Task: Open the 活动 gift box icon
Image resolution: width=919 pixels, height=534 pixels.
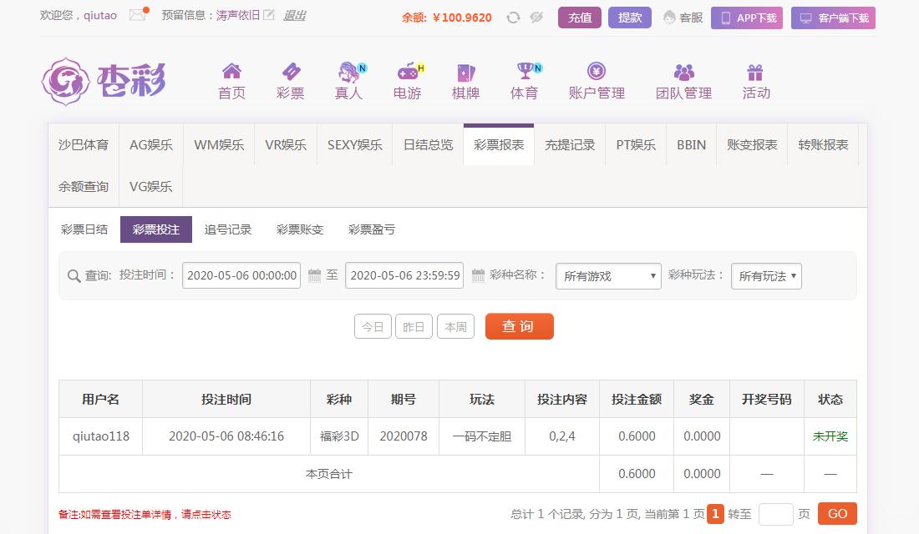Action: click(755, 72)
